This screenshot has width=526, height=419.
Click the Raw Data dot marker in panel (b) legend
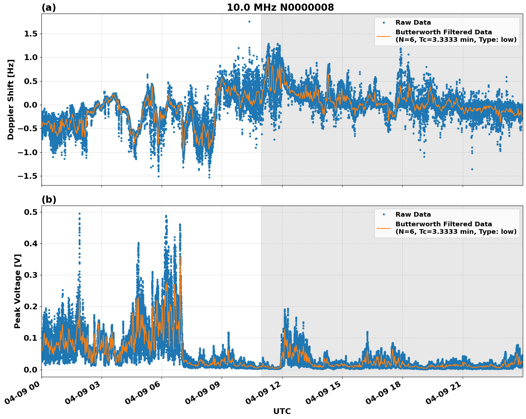click(x=384, y=214)
